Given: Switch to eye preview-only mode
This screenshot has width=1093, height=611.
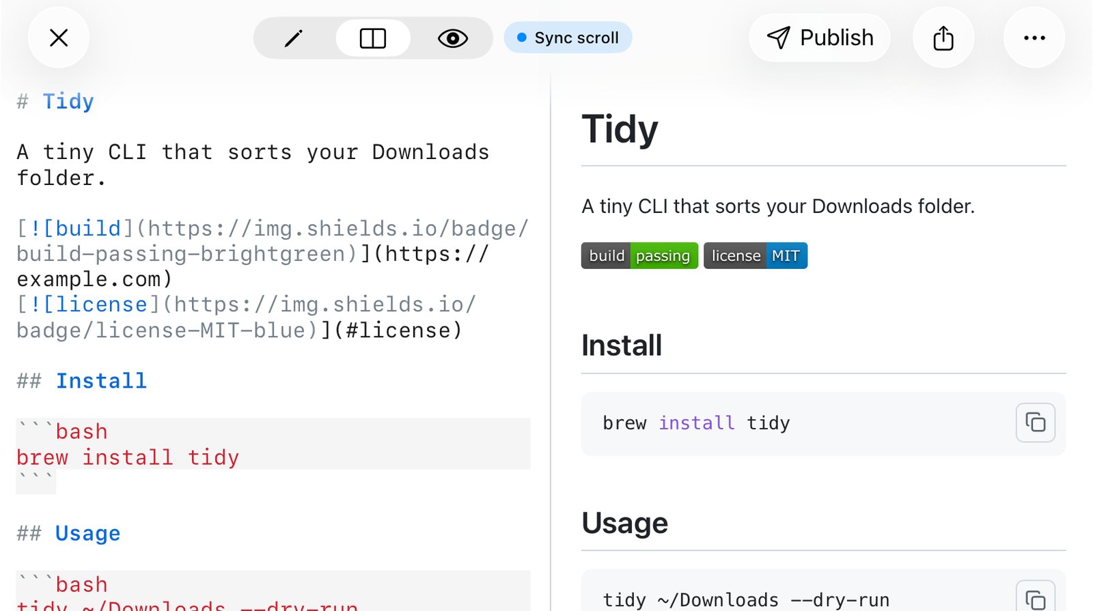Looking at the screenshot, I should click(x=452, y=38).
